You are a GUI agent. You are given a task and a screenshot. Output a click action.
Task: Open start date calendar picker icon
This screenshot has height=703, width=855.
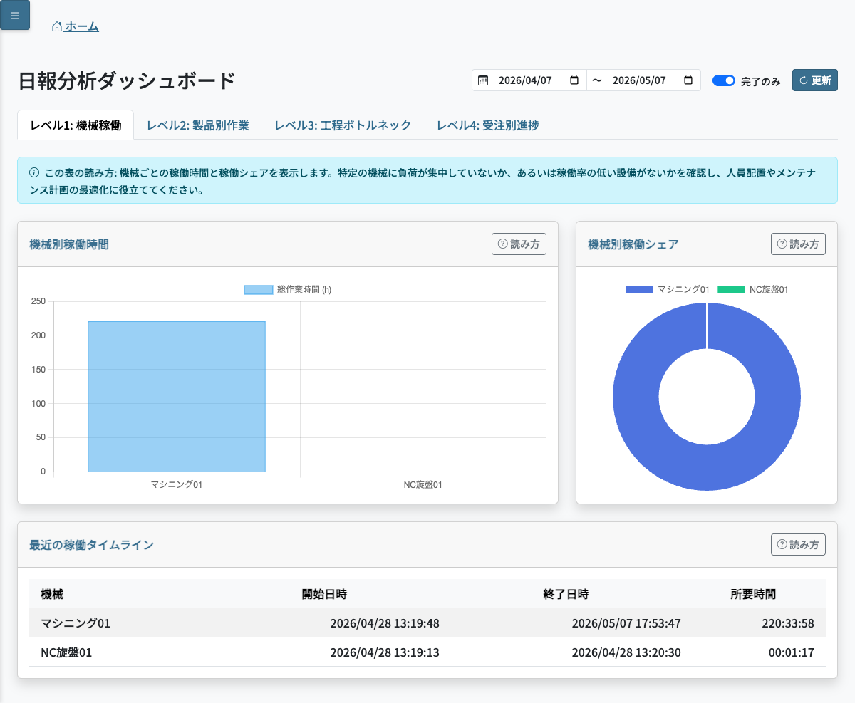point(574,80)
